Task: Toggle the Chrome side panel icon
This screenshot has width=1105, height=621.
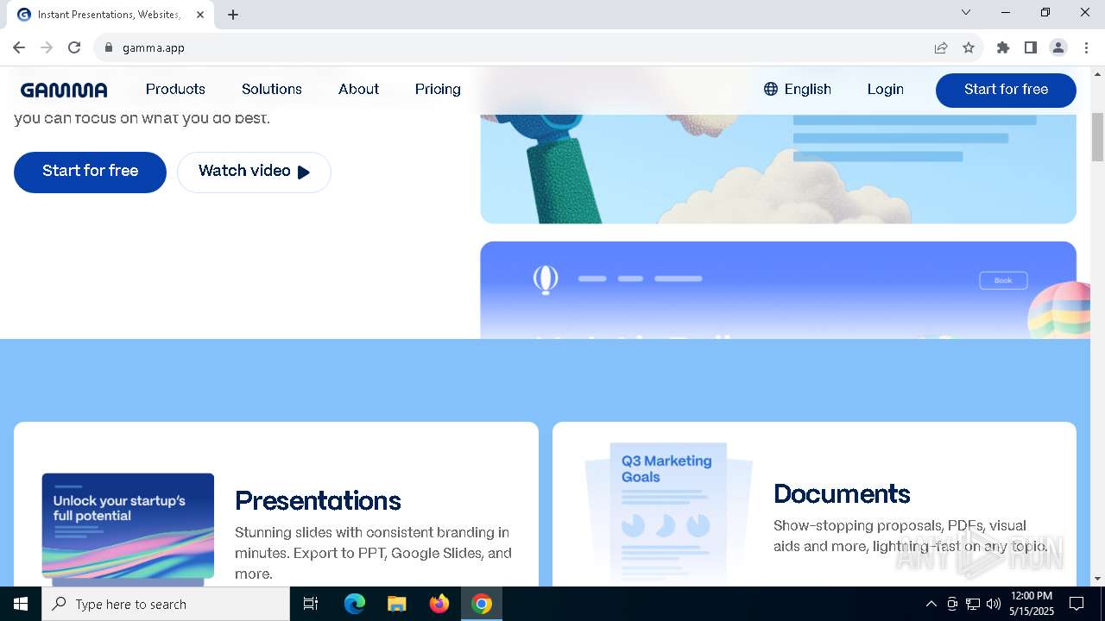Action: pos(1031,47)
